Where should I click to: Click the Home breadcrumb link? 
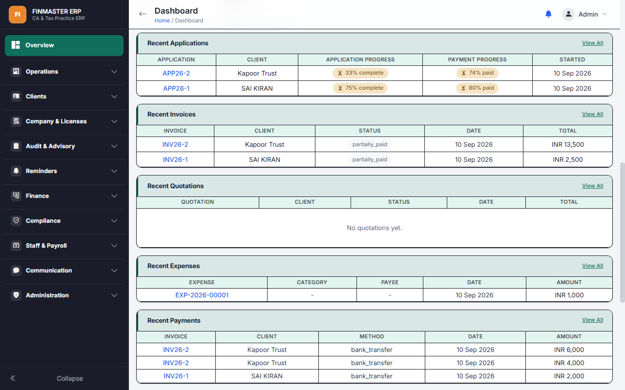tap(162, 20)
